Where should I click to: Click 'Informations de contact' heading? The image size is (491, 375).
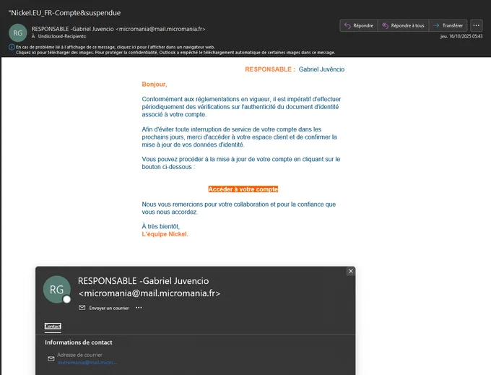click(x=78, y=342)
